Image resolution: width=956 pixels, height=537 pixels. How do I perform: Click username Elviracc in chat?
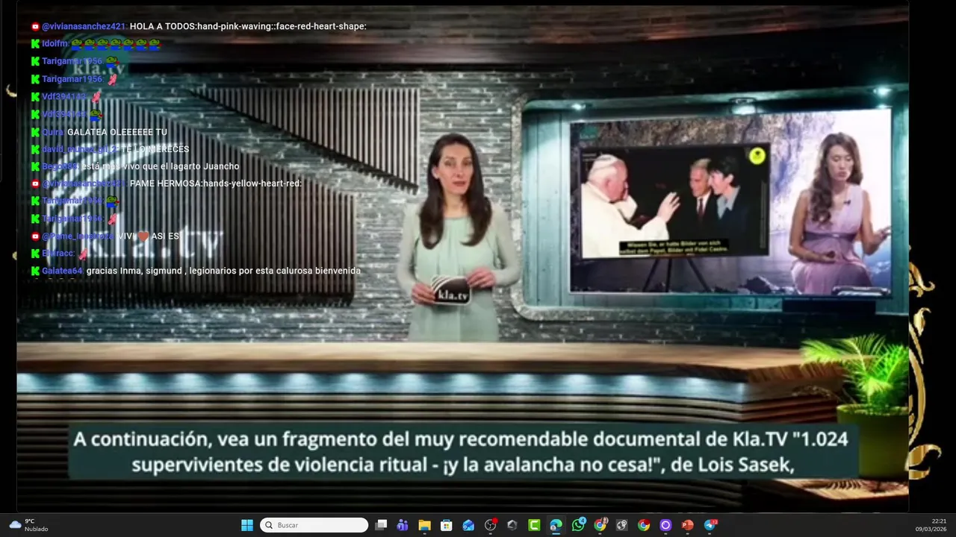58,254
